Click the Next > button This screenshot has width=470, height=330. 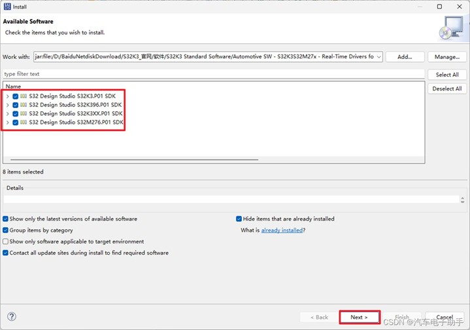pyautogui.click(x=360, y=317)
